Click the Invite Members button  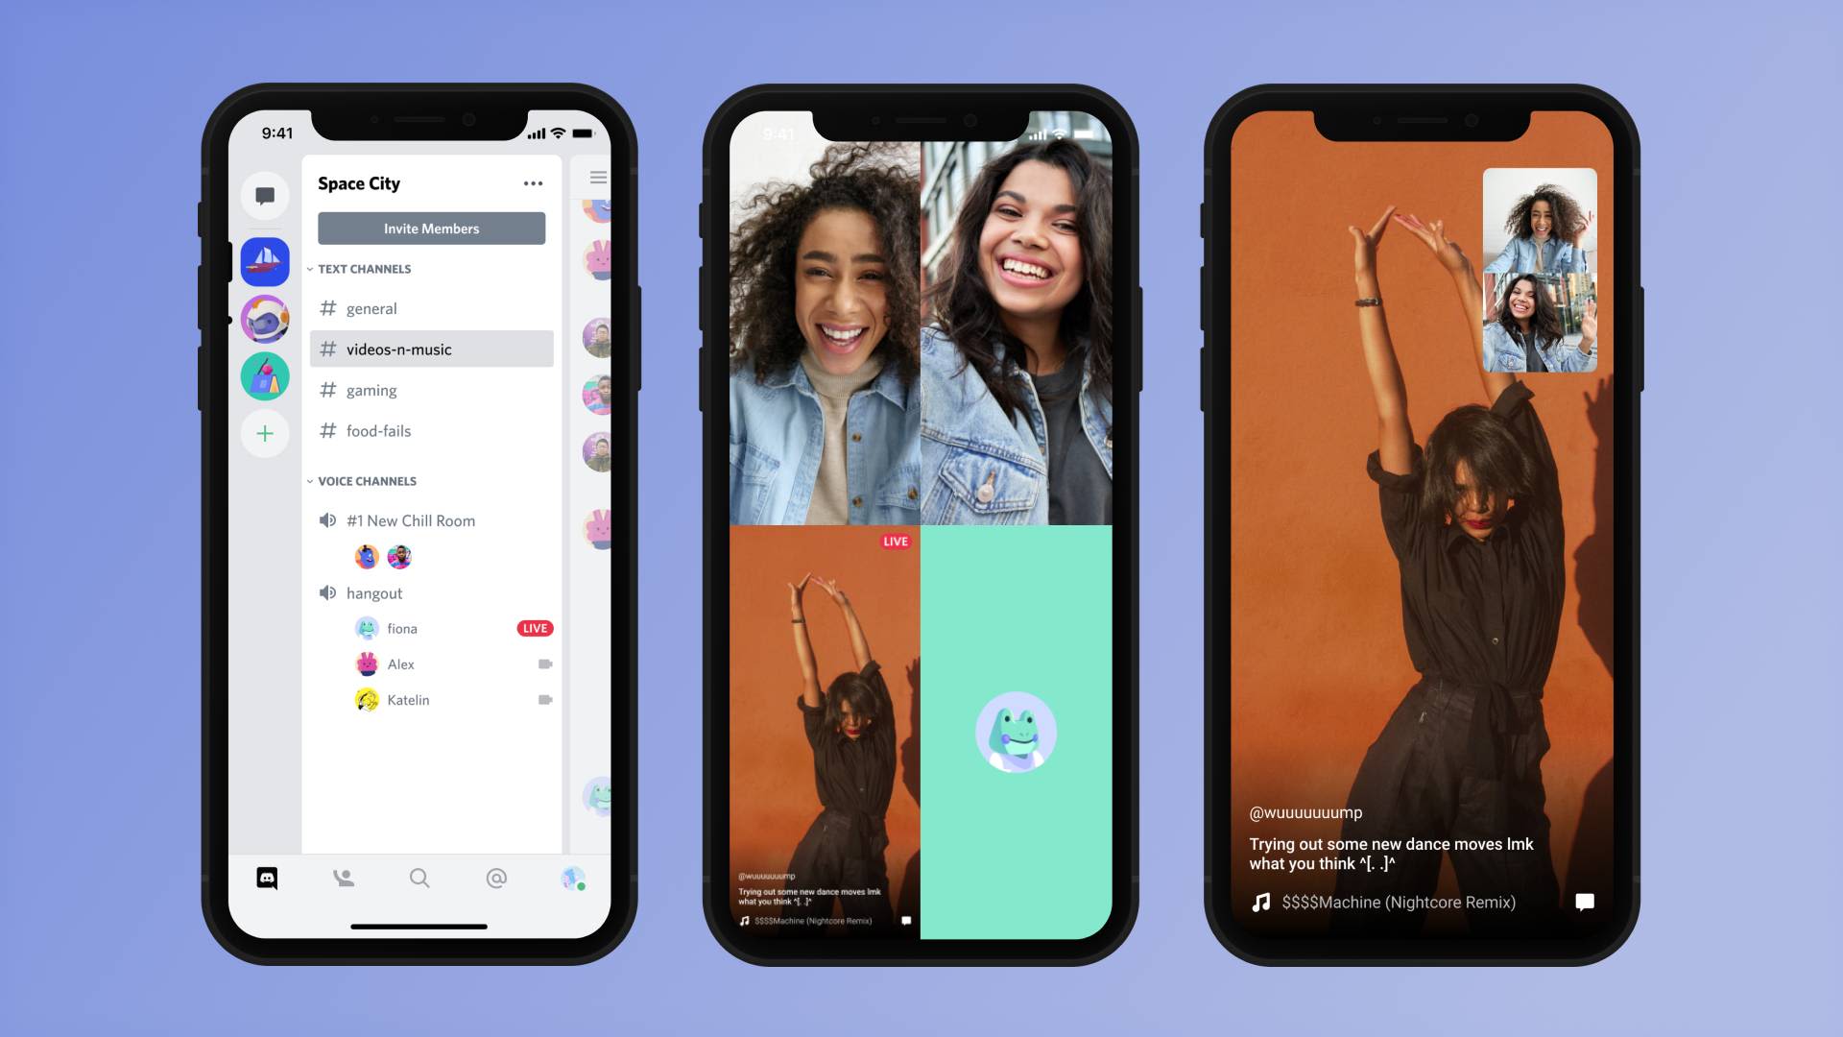coord(432,228)
